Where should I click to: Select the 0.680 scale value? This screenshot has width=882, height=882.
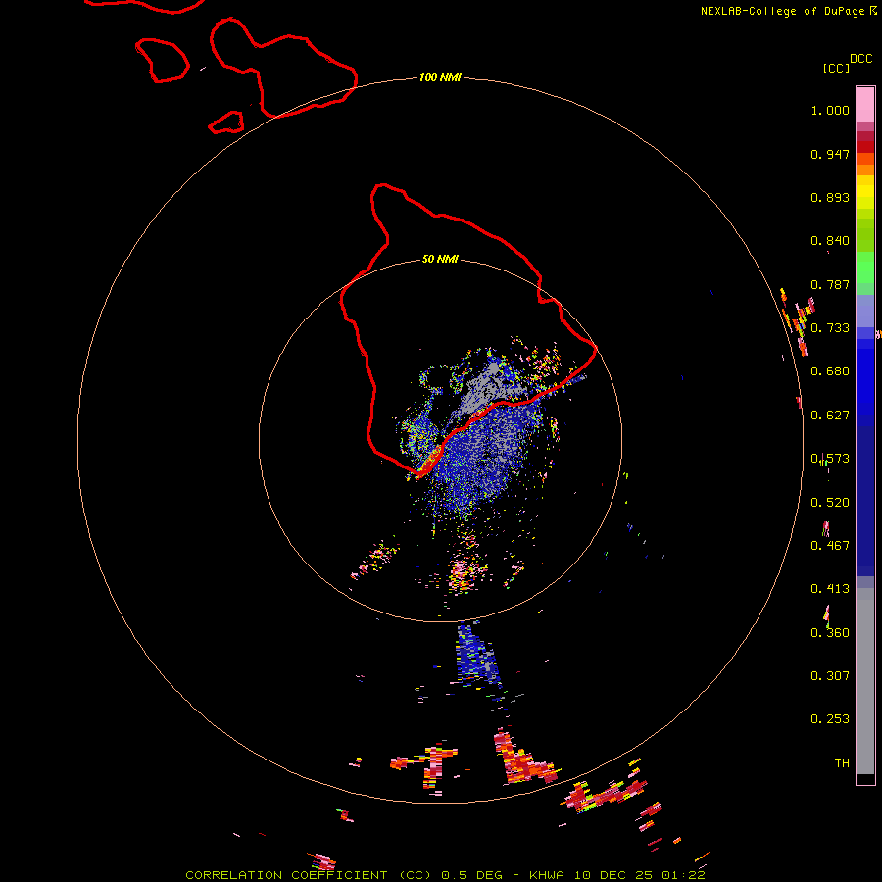pos(830,371)
